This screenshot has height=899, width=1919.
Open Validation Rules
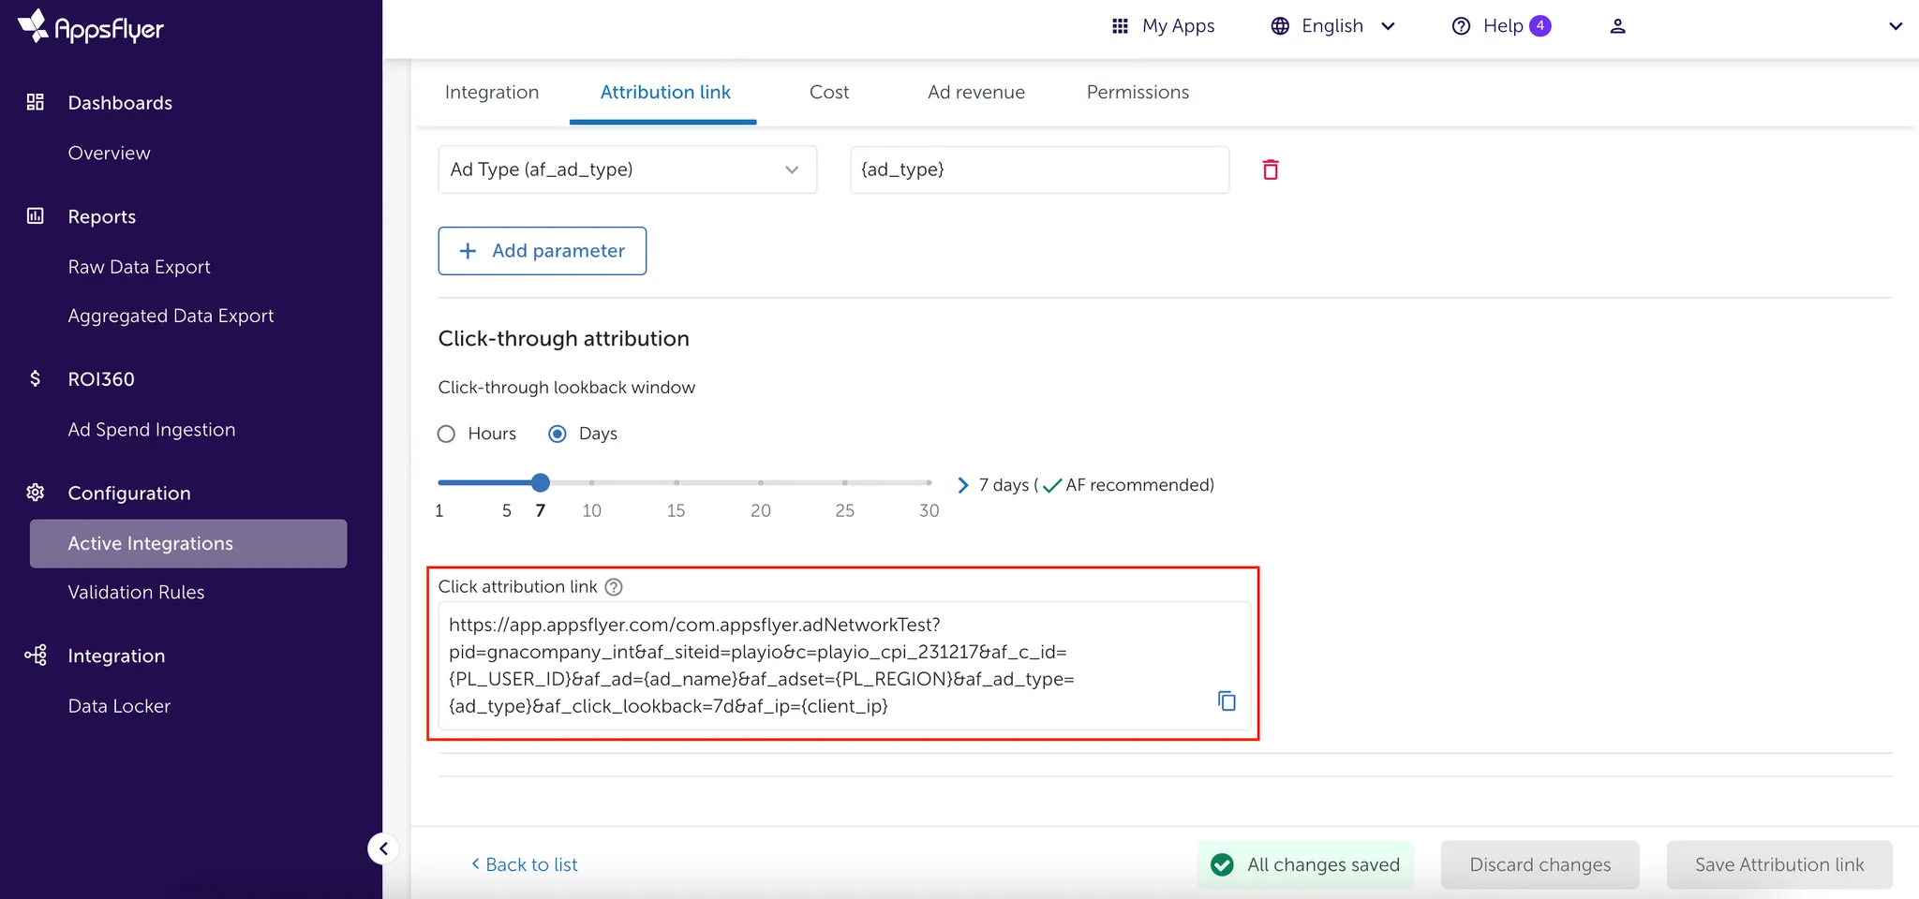(136, 592)
